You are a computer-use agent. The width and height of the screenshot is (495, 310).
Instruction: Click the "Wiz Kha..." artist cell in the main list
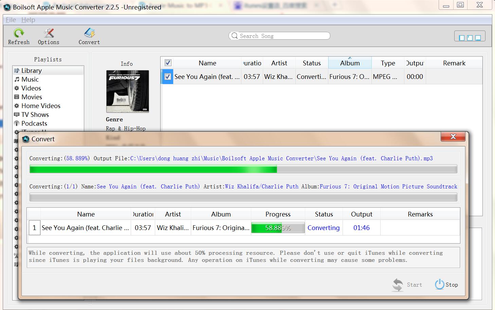pyautogui.click(x=278, y=77)
